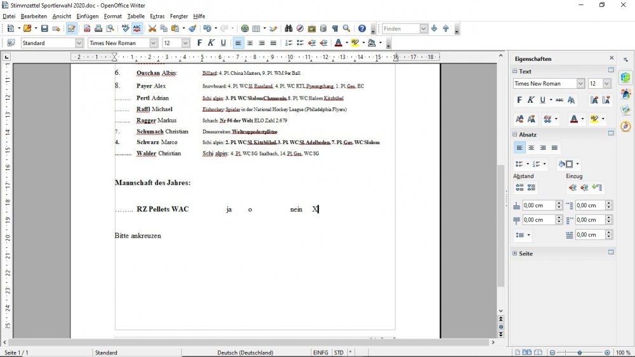The image size is (635, 357).
Task: Open Styles and Formatting icon left of Standard
Action: click(11, 43)
